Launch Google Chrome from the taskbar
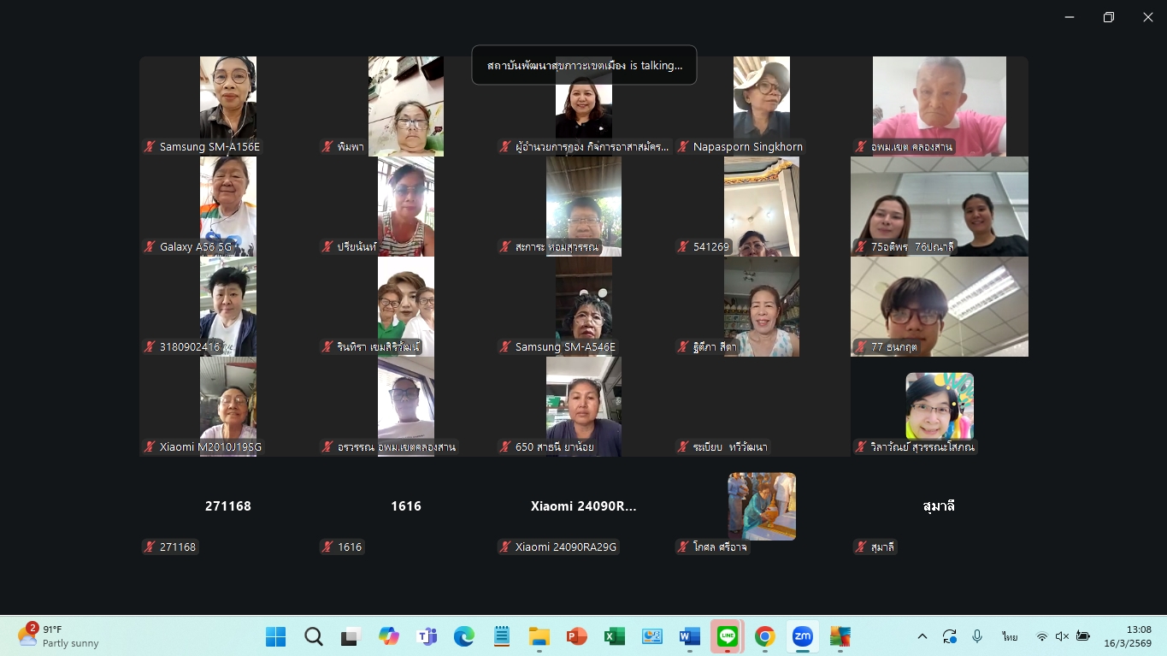 pos(764,636)
